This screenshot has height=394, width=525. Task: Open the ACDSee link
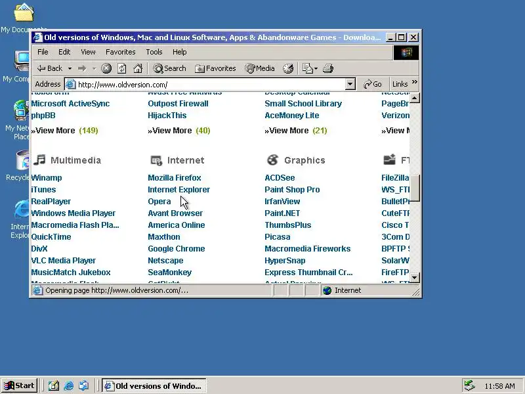(x=280, y=177)
